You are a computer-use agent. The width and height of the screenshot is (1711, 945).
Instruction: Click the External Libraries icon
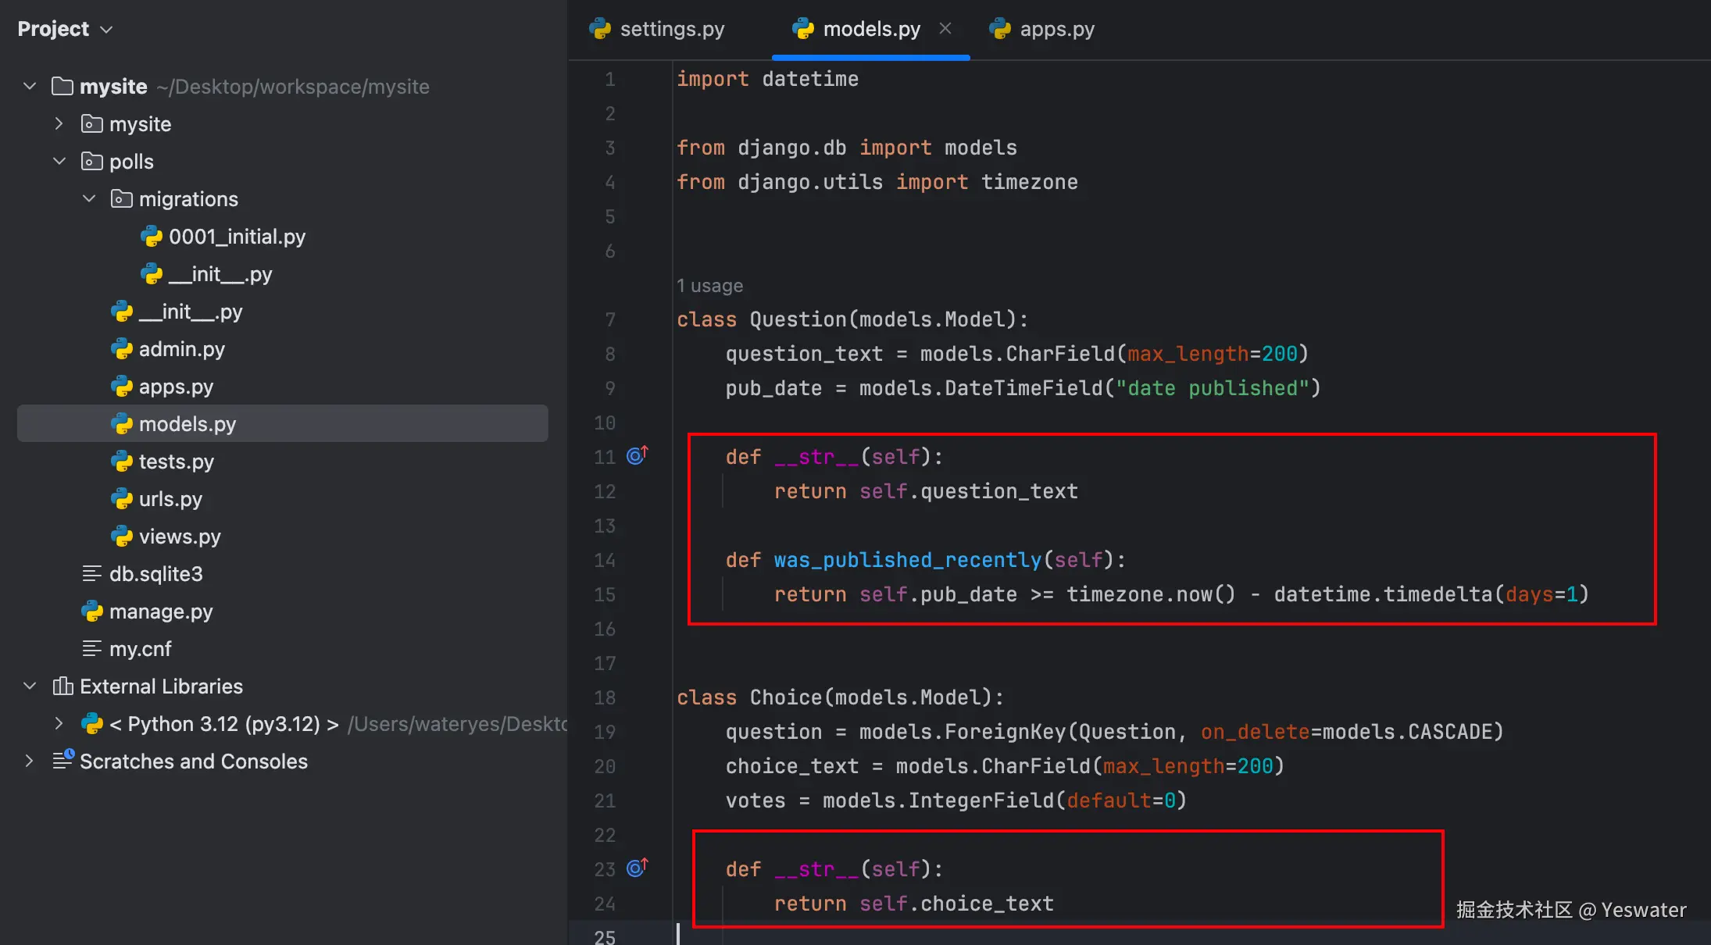pos(63,686)
